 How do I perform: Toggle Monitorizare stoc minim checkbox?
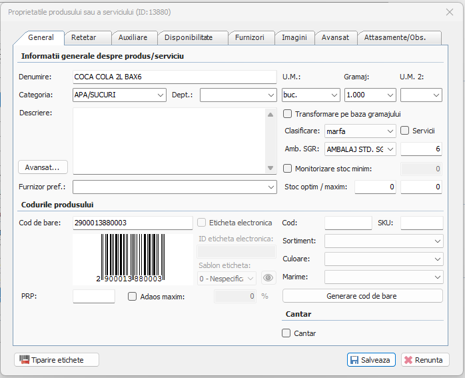pos(288,169)
